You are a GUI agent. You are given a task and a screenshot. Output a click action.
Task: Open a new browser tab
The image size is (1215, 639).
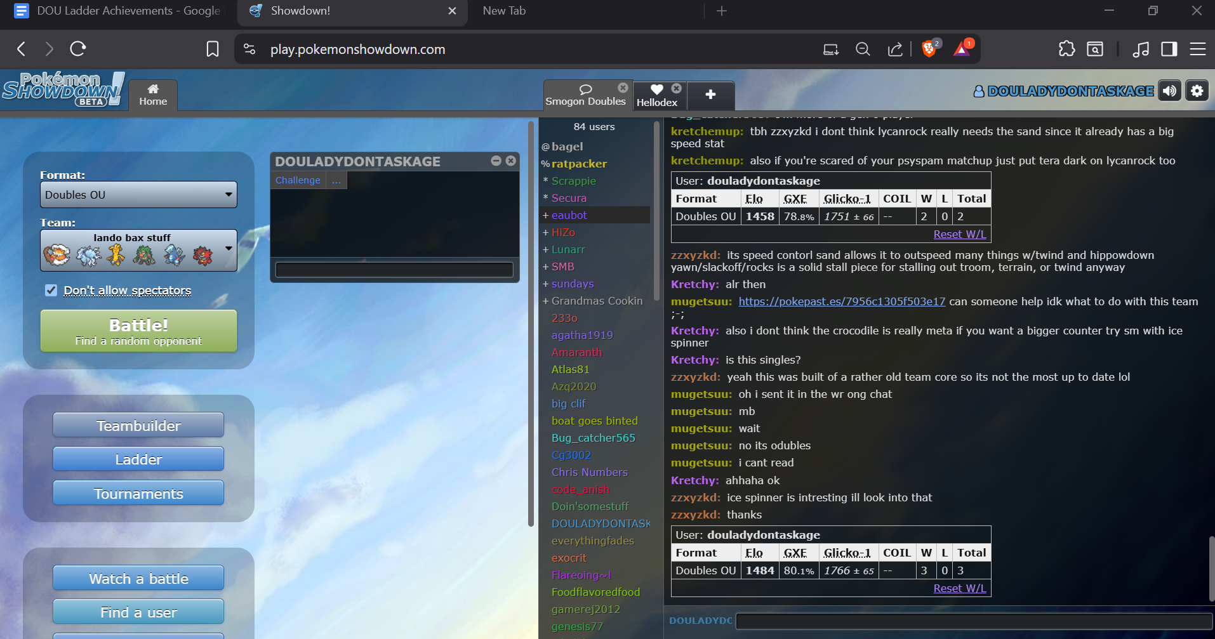coord(722,11)
